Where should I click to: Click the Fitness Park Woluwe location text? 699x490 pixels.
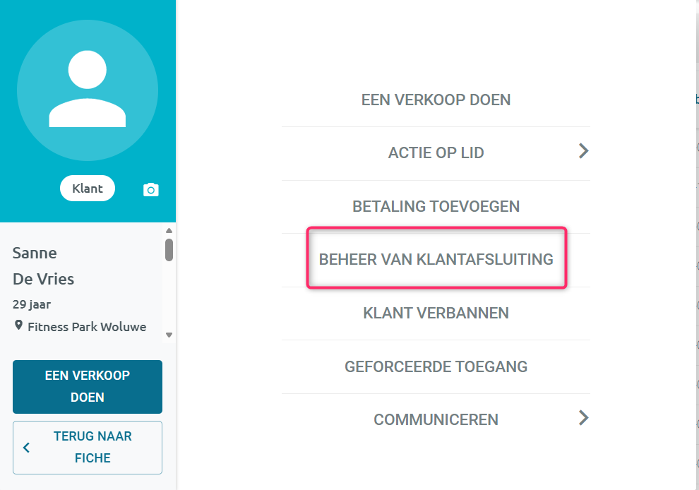click(x=87, y=327)
